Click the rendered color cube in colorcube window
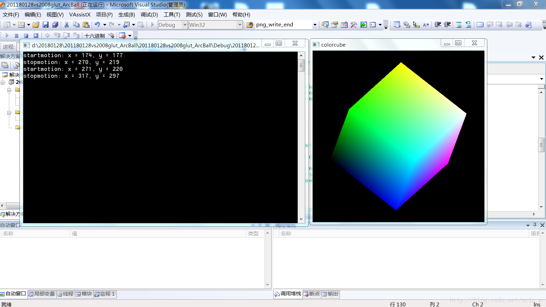The image size is (546, 307). (x=399, y=136)
